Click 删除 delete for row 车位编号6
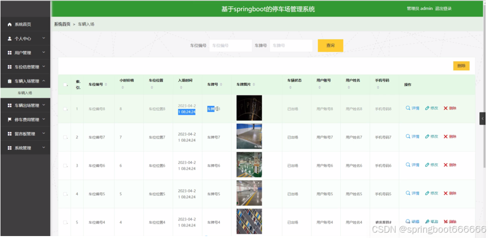Screen dimensions: 488x238 pos(450,165)
